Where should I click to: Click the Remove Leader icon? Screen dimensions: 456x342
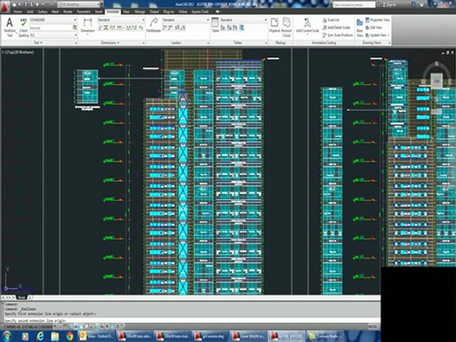pyautogui.click(x=171, y=28)
